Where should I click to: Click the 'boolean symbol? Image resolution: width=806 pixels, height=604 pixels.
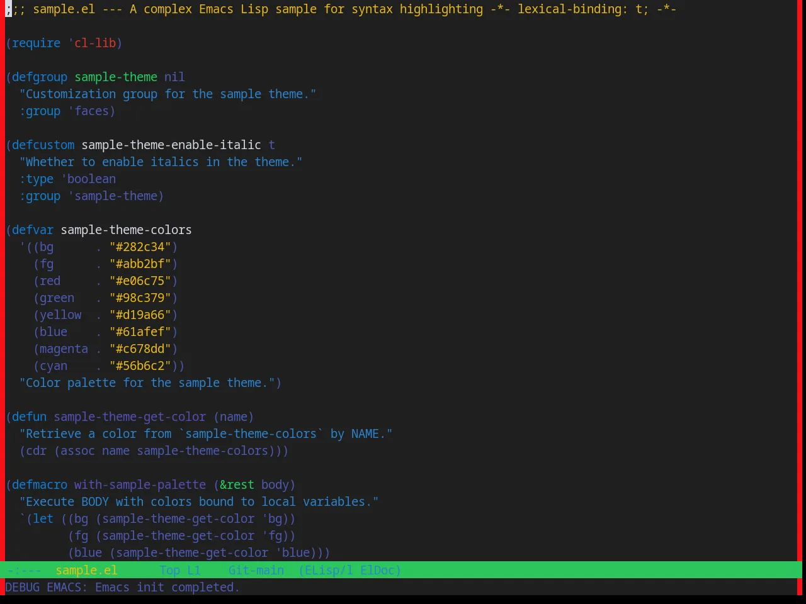[88, 179]
